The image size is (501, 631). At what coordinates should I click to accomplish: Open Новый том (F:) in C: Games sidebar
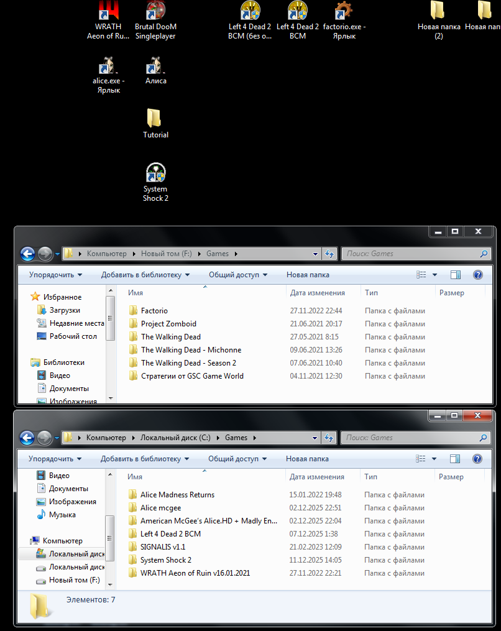click(68, 580)
